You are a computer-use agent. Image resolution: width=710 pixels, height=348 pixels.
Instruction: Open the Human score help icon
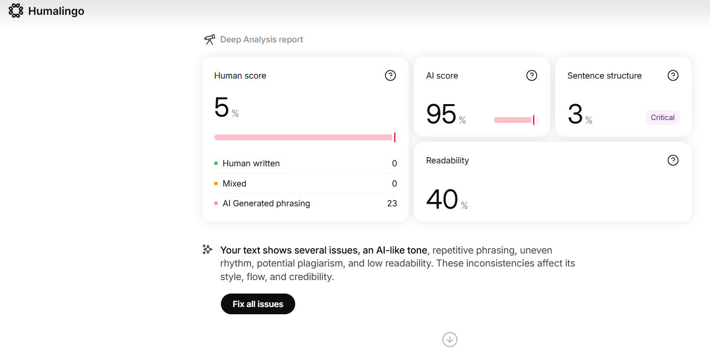pos(390,76)
